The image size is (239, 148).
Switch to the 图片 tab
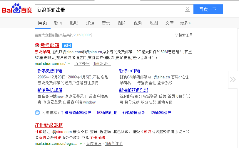click(x=122, y=23)
